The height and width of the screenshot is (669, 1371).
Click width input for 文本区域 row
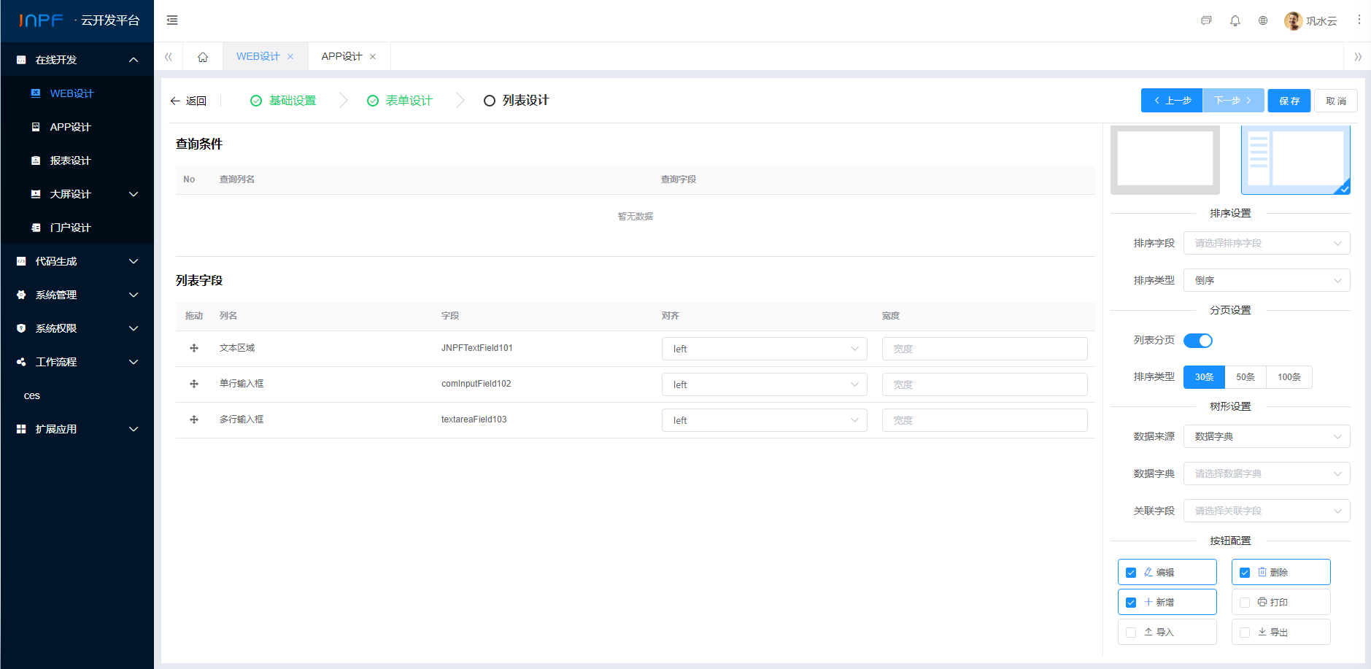tap(985, 349)
